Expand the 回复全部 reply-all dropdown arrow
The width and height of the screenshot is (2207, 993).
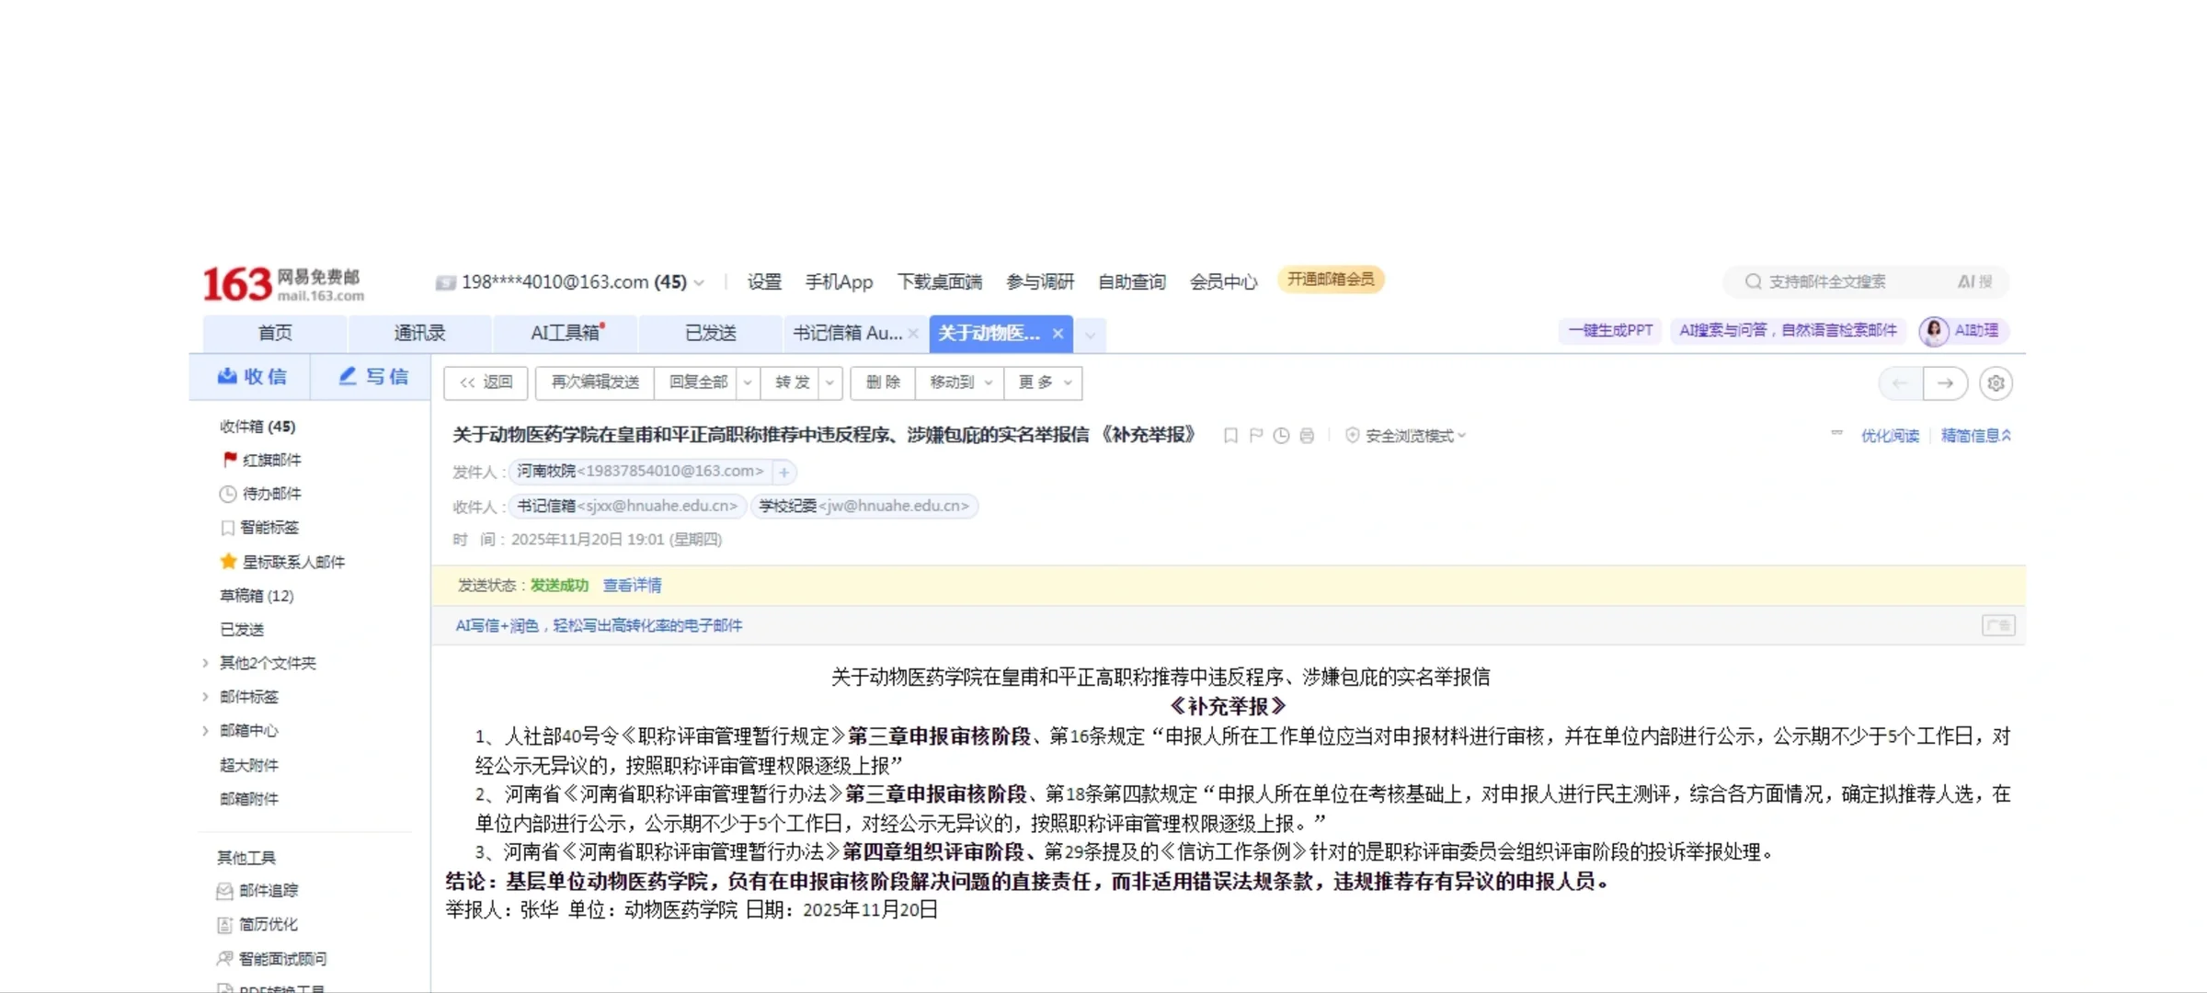click(x=748, y=383)
